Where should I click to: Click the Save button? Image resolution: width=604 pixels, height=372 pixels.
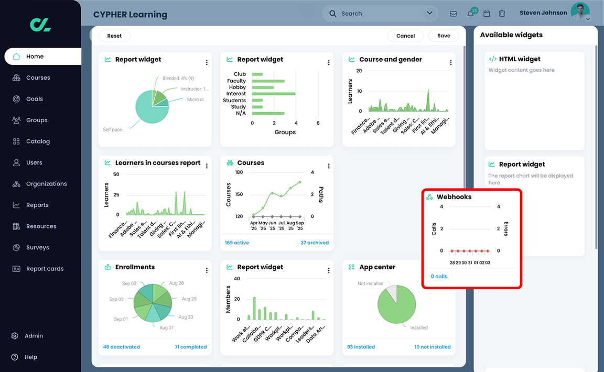pyautogui.click(x=444, y=36)
